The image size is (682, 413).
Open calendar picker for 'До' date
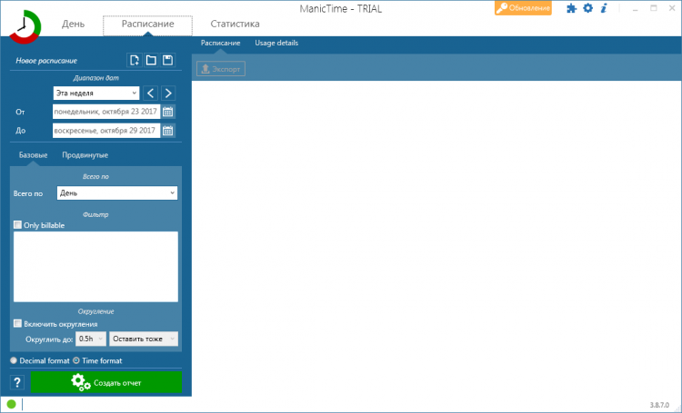click(x=168, y=131)
